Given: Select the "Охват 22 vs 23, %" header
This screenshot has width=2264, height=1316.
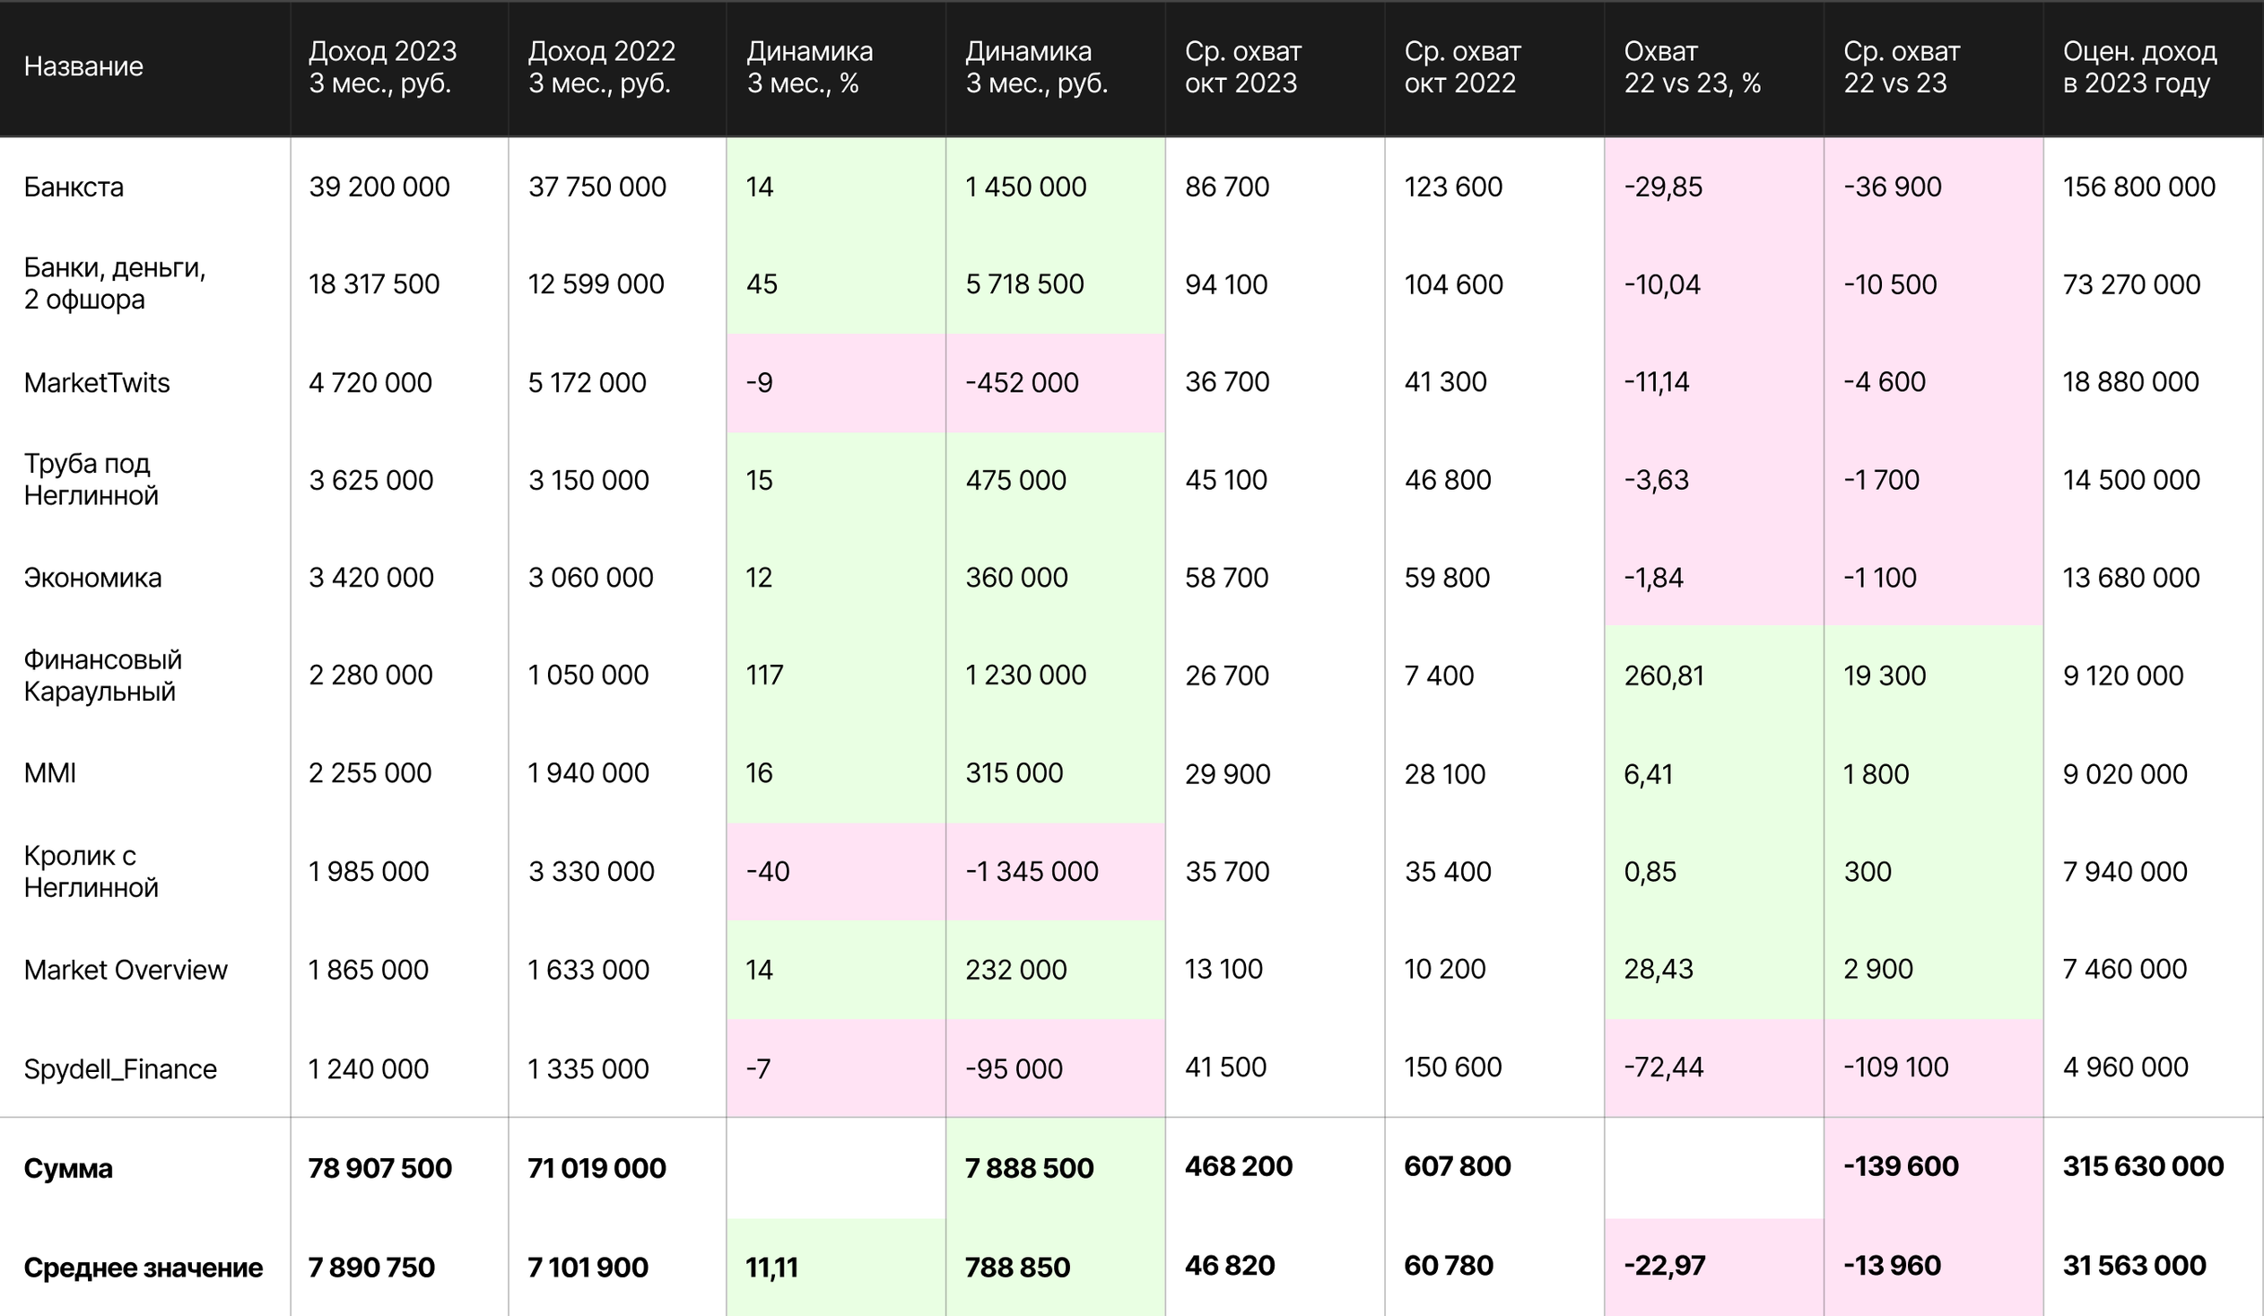Looking at the screenshot, I should coord(1692,66).
